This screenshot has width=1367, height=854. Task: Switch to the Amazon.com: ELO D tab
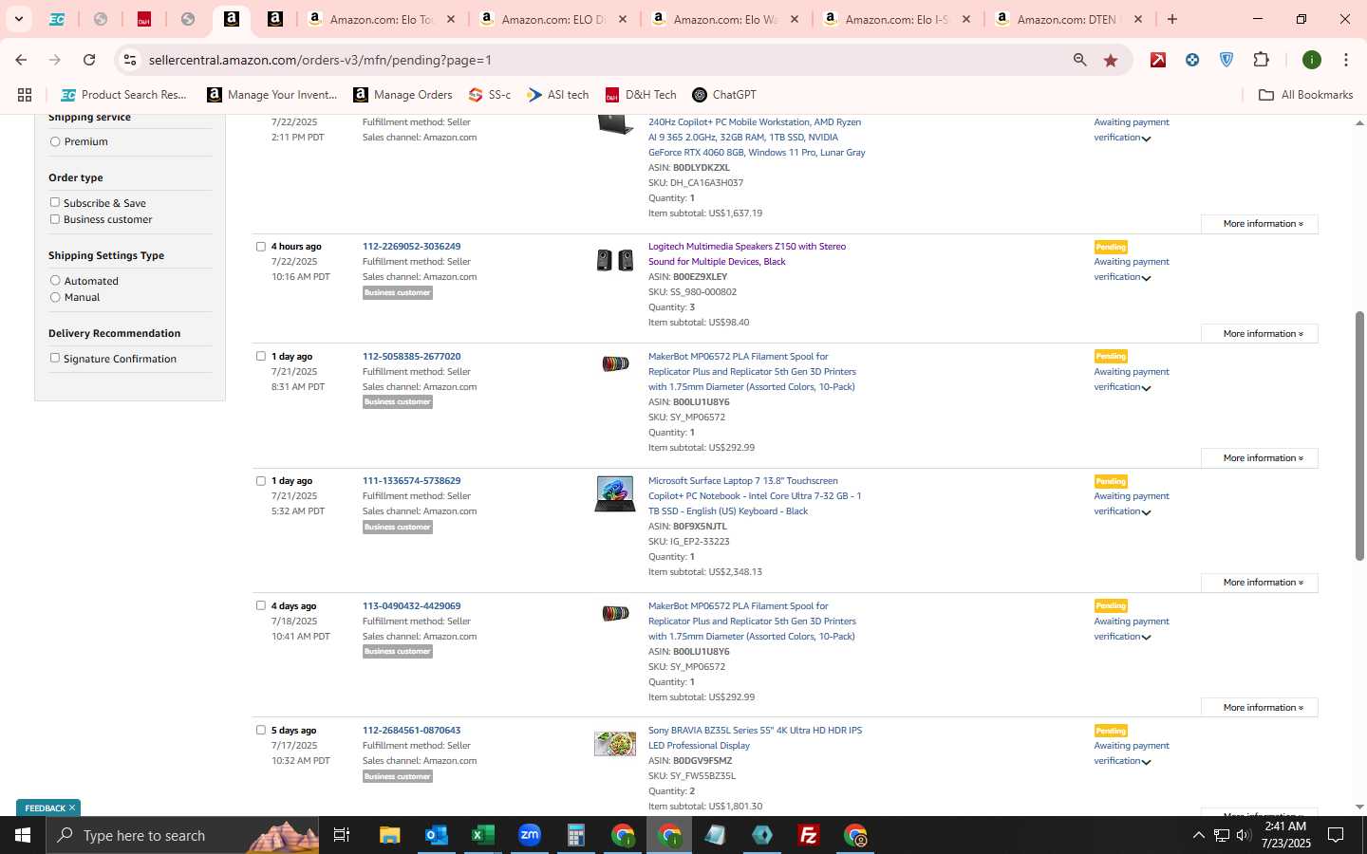click(x=552, y=19)
